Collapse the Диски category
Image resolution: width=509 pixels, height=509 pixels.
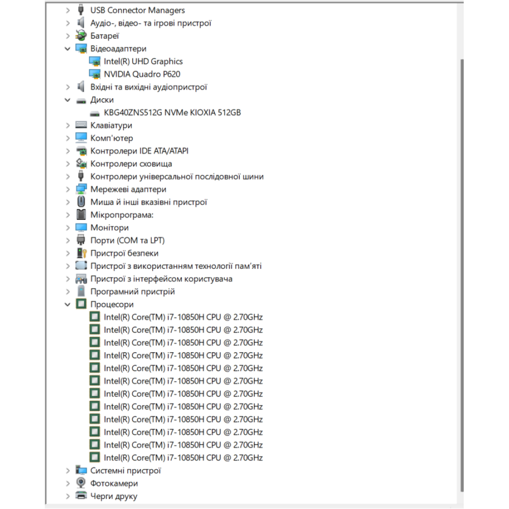(67, 100)
